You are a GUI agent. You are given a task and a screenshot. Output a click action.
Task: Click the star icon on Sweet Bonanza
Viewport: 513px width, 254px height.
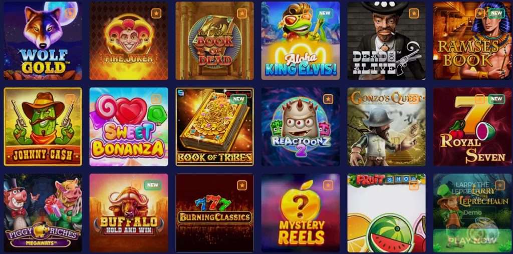[x=156, y=99]
